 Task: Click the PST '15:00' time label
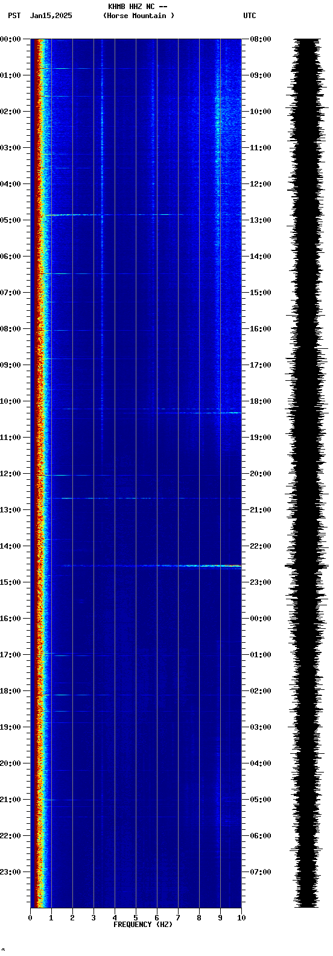10,582
